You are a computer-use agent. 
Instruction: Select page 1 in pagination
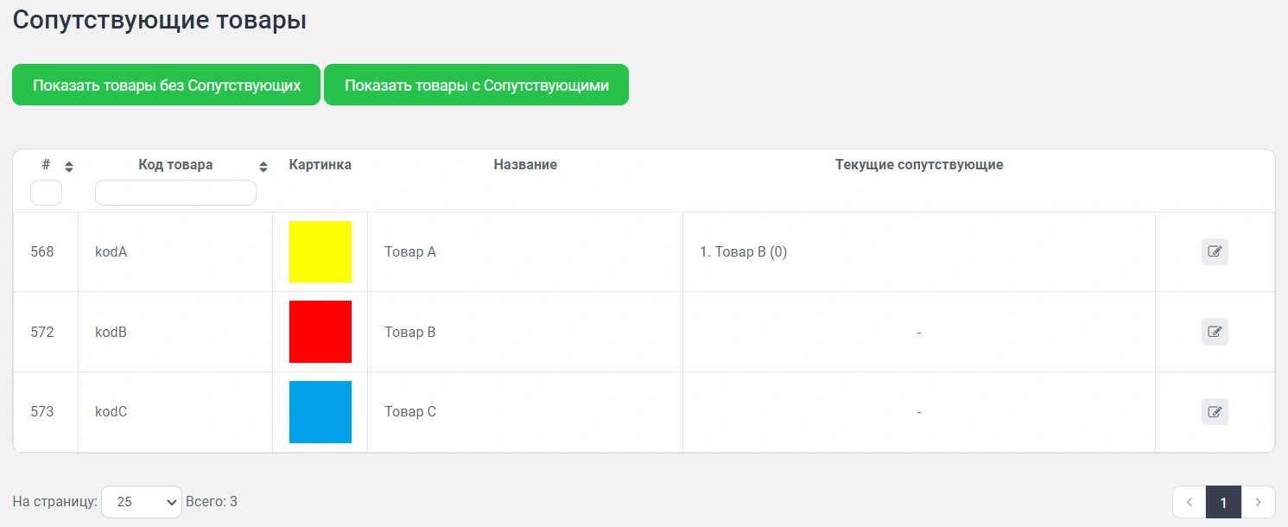(1223, 502)
